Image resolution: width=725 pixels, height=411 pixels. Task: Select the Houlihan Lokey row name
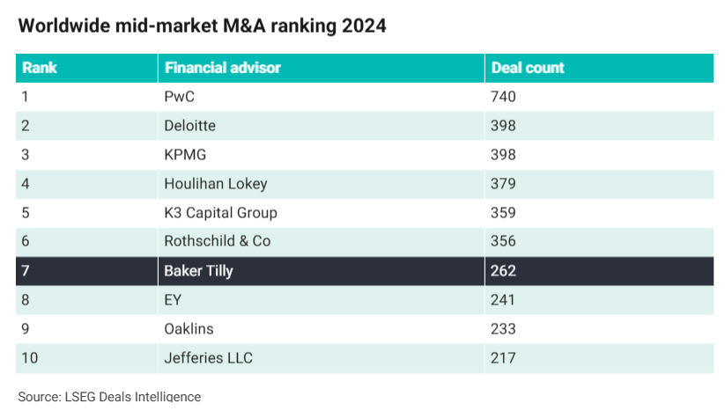[x=215, y=184]
